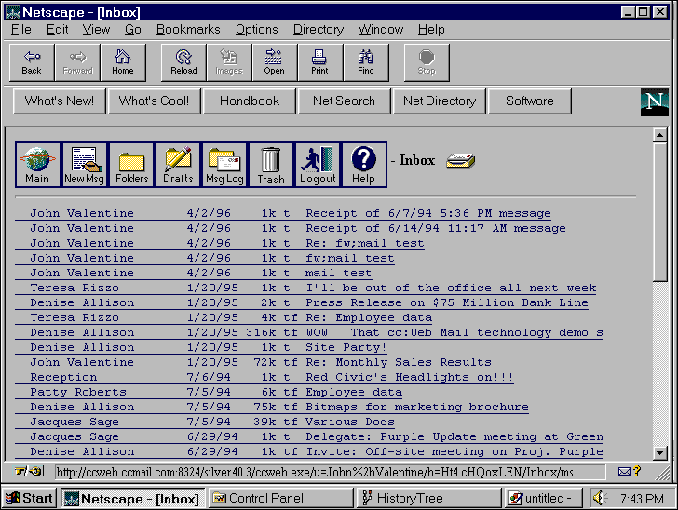Open the WOW! cc:Web Mail demo message
This screenshot has width=678, height=510.
point(309,333)
